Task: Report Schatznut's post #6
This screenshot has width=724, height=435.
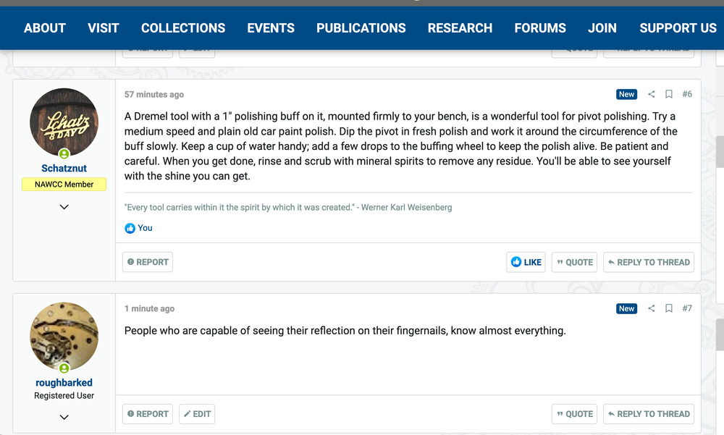Action: click(148, 262)
